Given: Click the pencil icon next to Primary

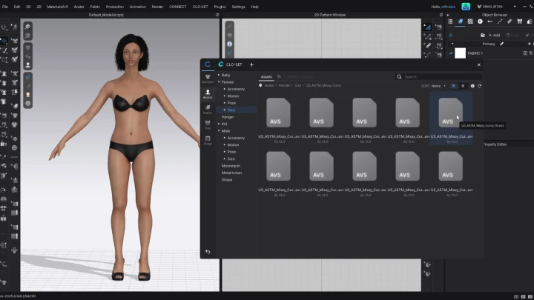Looking at the screenshot, I should [x=501, y=44].
